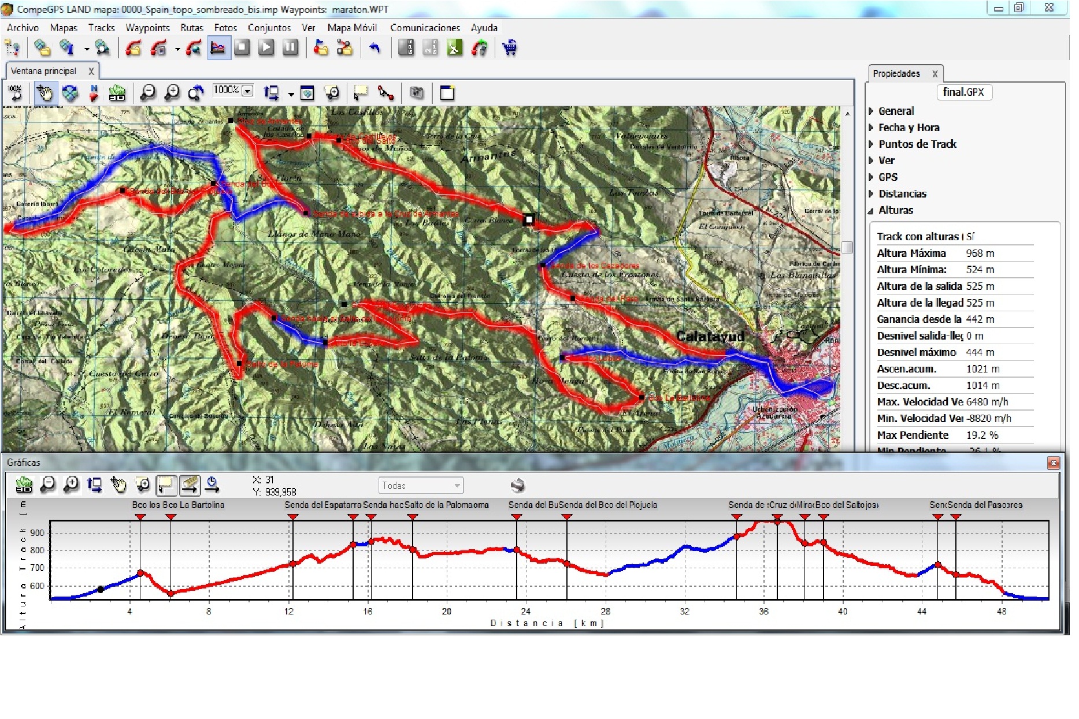This screenshot has height=719, width=1079.
Task: Click the blue undo arrow icon
Action: click(375, 48)
